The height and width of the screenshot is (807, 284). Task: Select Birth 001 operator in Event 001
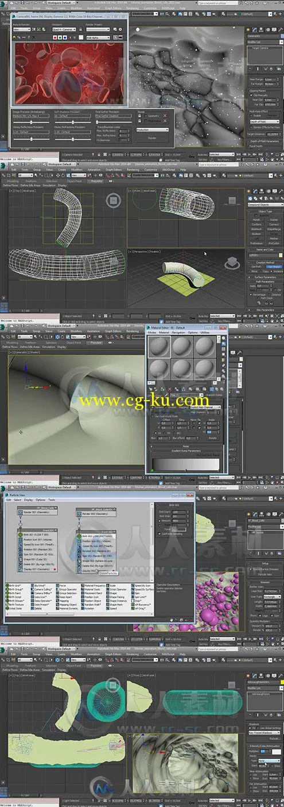38,534
